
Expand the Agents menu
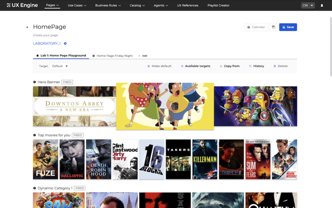tap(161, 5)
